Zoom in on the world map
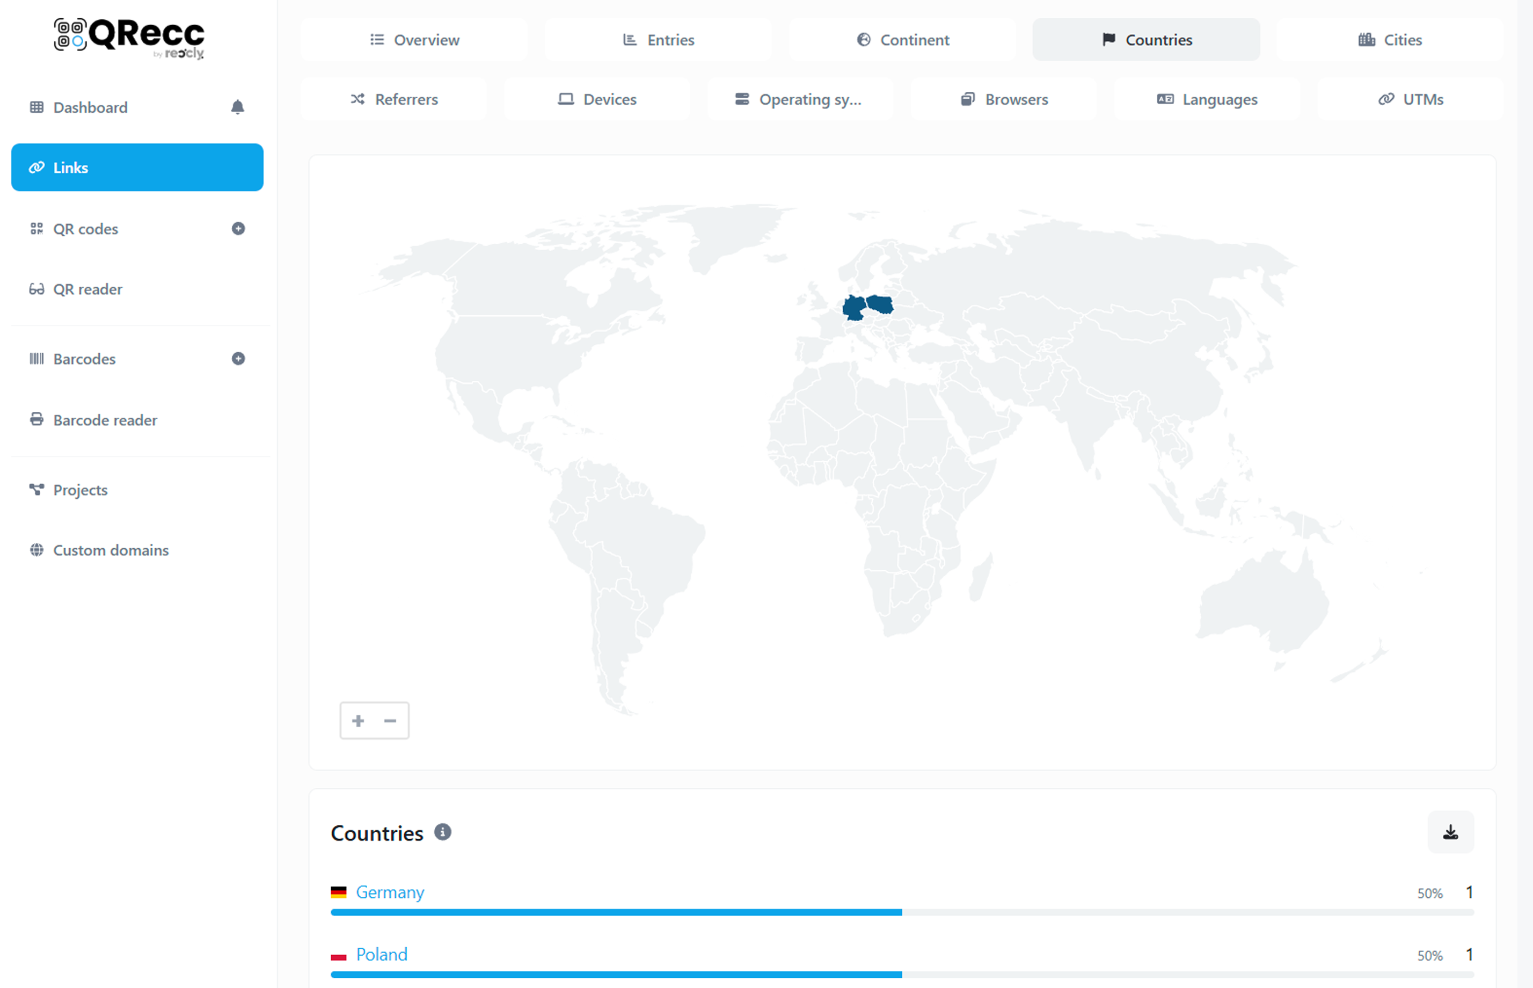The height and width of the screenshot is (988, 1533). pyautogui.click(x=358, y=721)
